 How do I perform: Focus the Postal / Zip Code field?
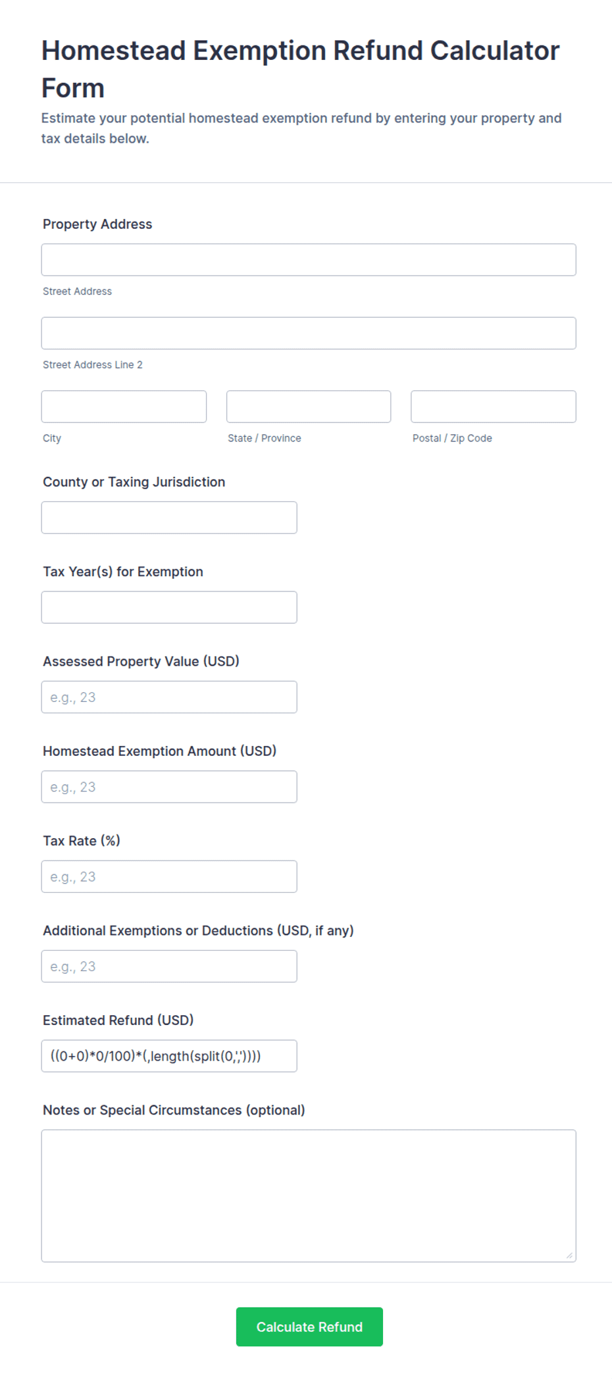(x=494, y=407)
